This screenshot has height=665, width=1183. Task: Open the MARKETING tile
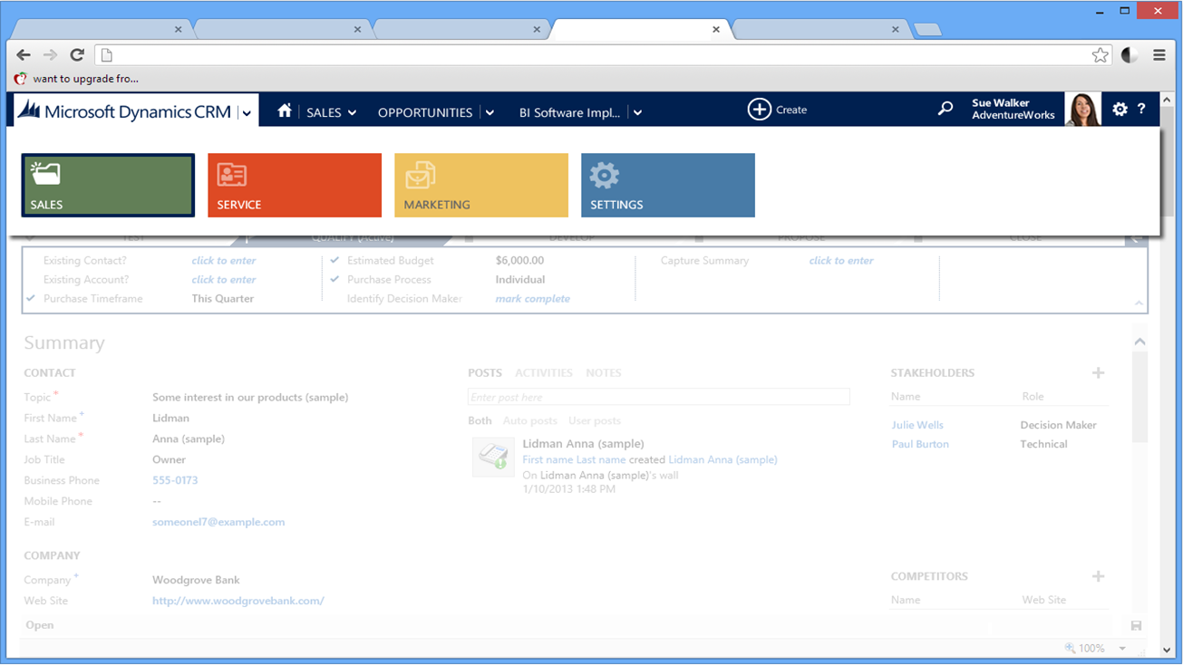pyautogui.click(x=481, y=186)
